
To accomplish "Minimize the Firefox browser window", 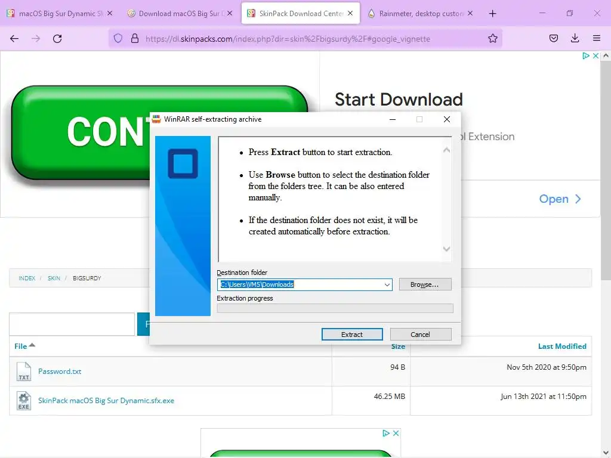I will (542, 13).
